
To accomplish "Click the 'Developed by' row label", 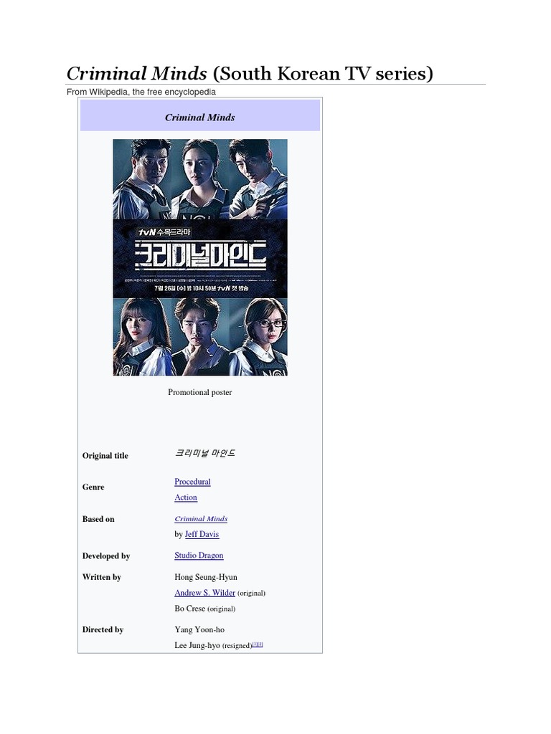I will click(x=106, y=556).
